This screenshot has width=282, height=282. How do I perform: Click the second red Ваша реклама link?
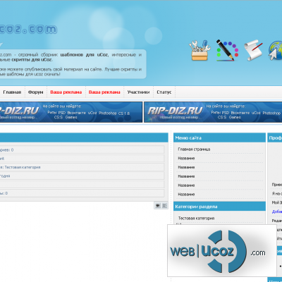click(x=104, y=92)
